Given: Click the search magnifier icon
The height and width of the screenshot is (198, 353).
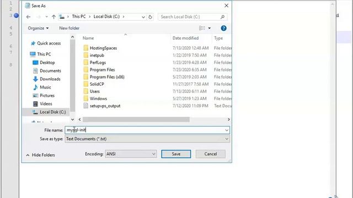Looking at the screenshot, I should tap(222, 17).
